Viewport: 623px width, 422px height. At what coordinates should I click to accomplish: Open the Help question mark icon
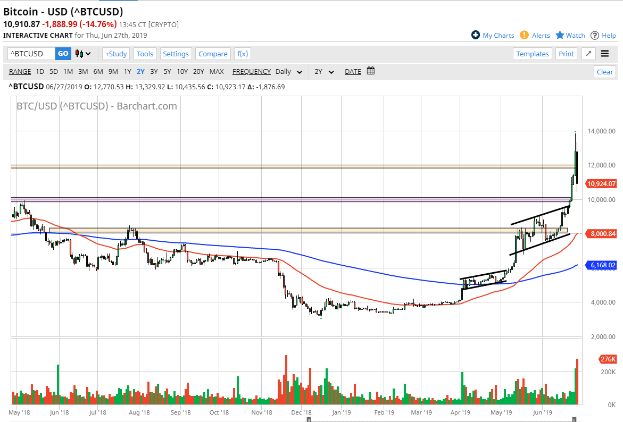point(594,35)
